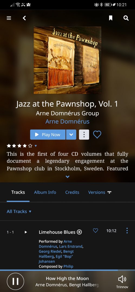135x292 pixels.
Task: Switch to the Album Info tab
Action: 45,193
